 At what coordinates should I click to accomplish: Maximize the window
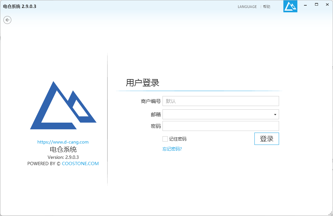click(316, 5)
